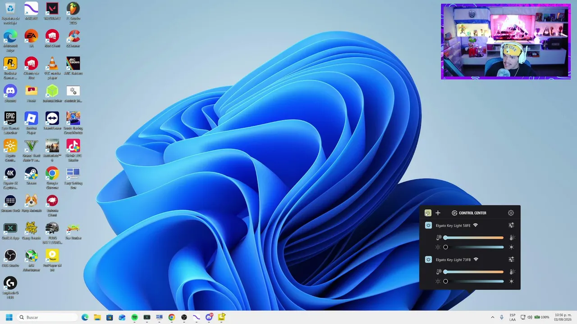
Task: Select the EA desktop shortcut
Action: pos(31,39)
